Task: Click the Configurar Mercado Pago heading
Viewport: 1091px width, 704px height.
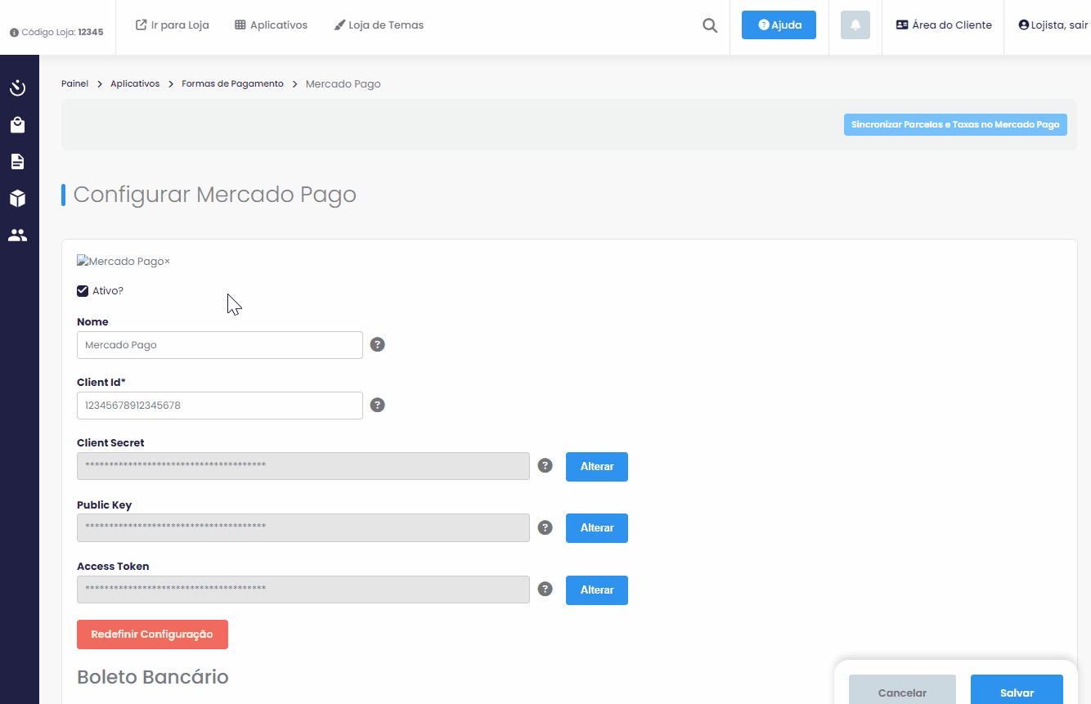Action: pyautogui.click(x=215, y=195)
